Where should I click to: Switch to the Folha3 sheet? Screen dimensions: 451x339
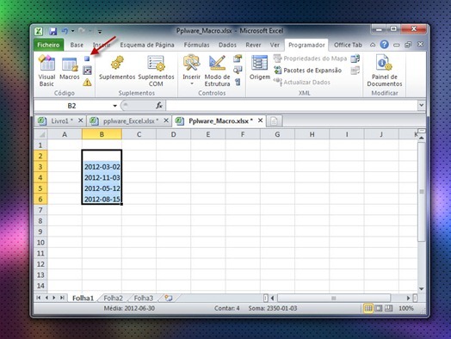coord(143,298)
